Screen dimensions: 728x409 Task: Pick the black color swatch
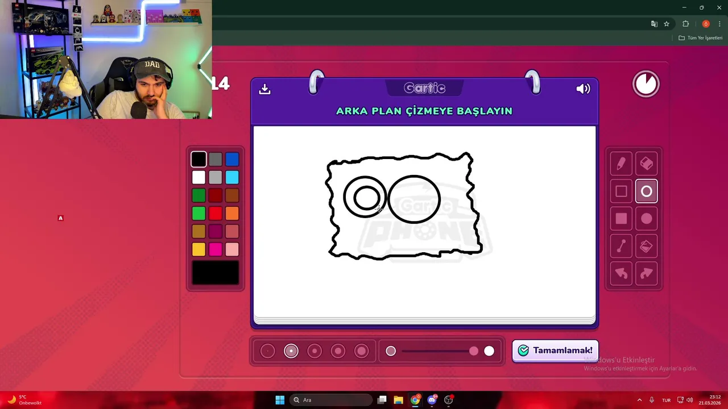(198, 160)
